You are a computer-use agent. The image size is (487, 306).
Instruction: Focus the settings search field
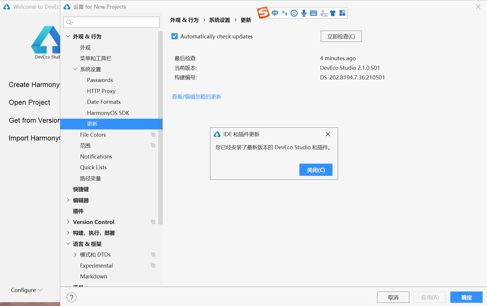111,22
